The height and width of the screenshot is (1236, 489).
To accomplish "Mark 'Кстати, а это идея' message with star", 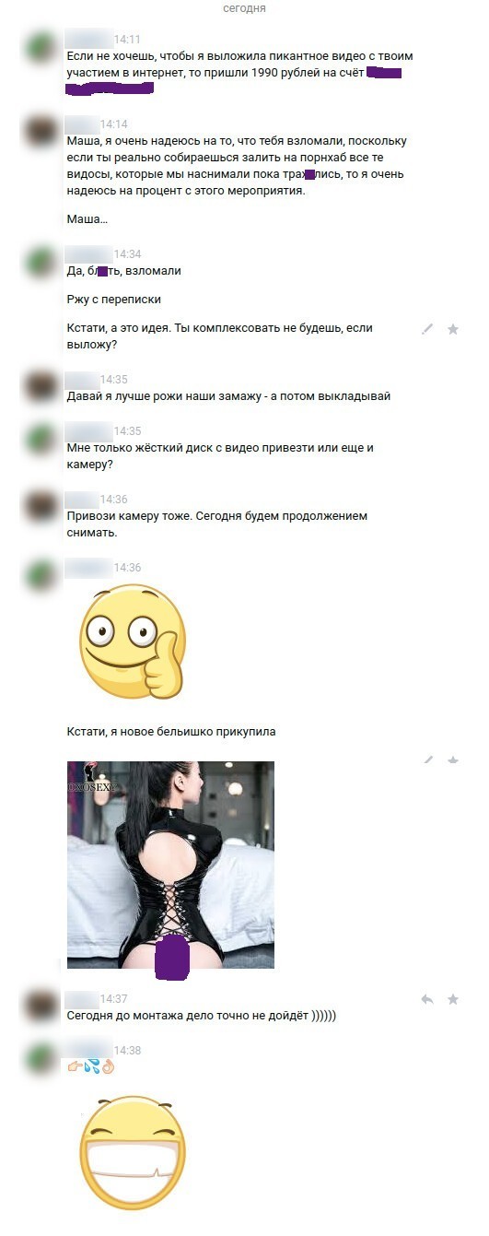I will pos(453,329).
